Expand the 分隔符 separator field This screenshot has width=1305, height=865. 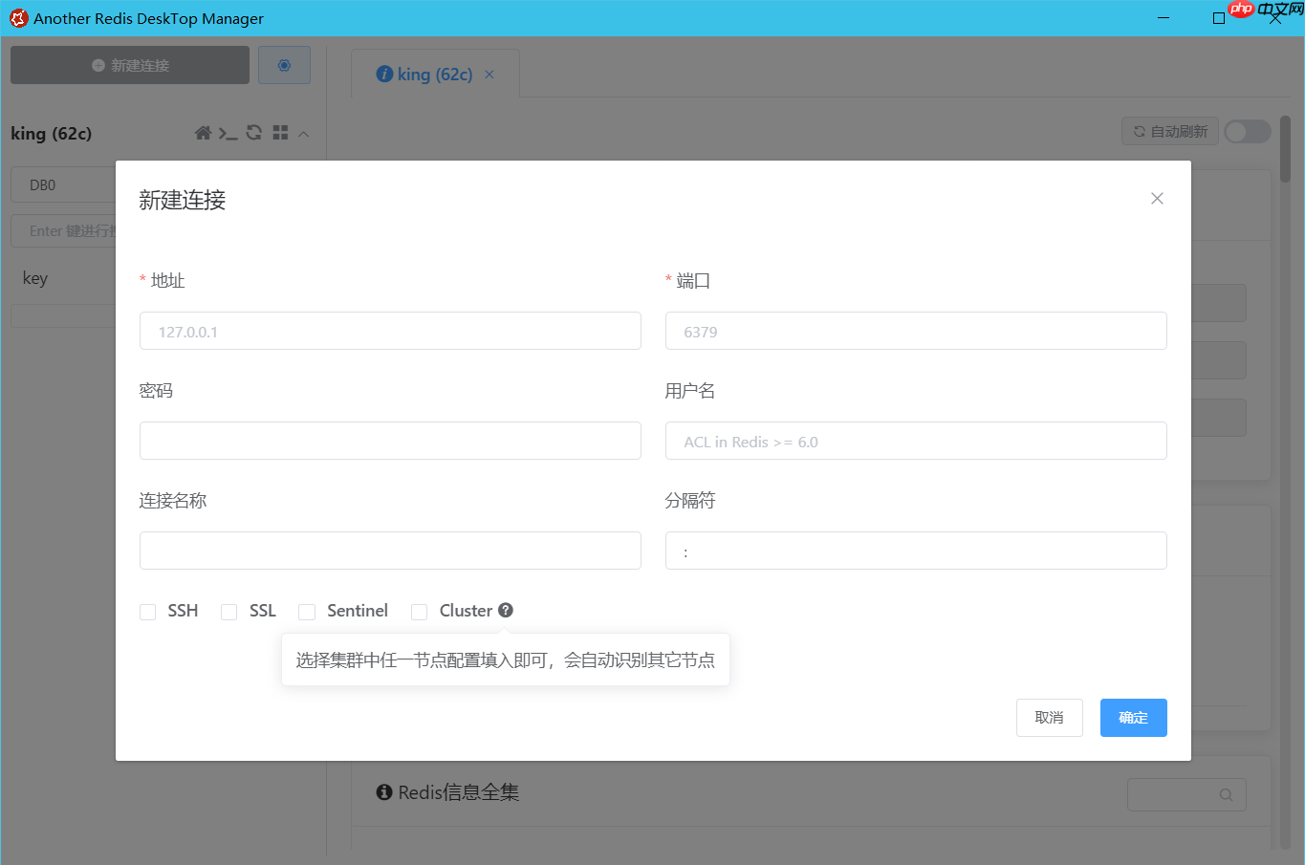(915, 551)
